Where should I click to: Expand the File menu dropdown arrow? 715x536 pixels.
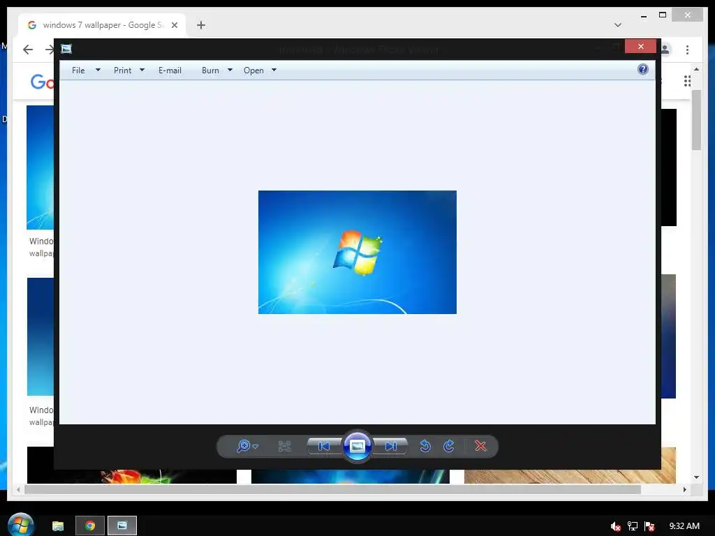click(x=98, y=70)
